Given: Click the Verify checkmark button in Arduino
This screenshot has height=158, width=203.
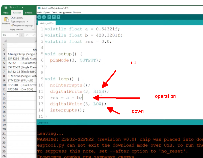Looking at the screenshot, I should [x=39, y=17].
